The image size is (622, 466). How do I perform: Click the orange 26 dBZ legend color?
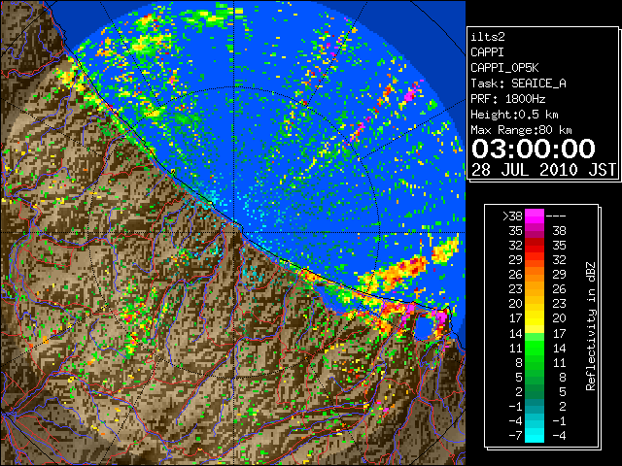(x=535, y=275)
